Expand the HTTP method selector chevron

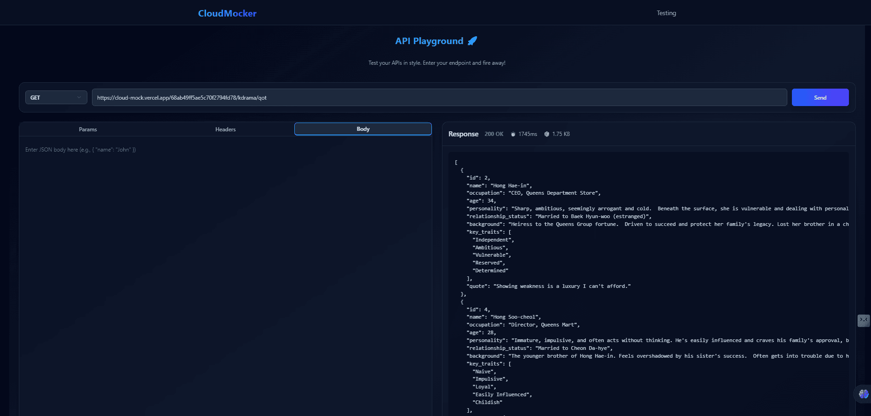pos(79,97)
